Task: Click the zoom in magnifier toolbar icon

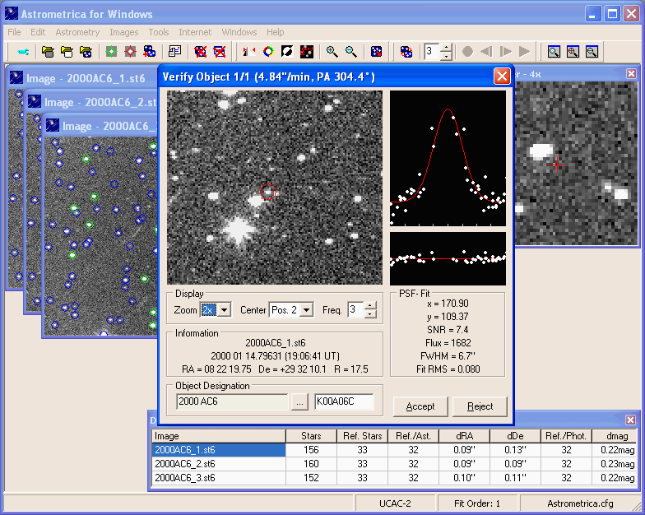Action: coord(332,51)
